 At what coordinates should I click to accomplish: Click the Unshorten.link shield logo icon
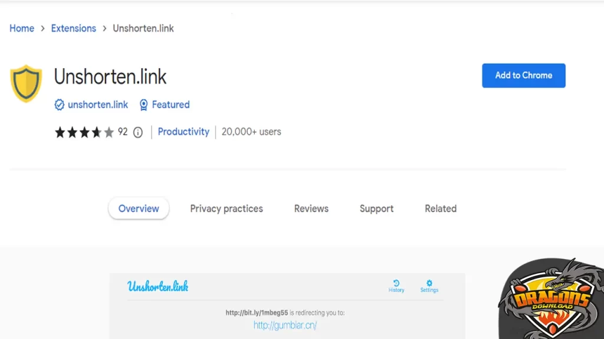point(26,82)
